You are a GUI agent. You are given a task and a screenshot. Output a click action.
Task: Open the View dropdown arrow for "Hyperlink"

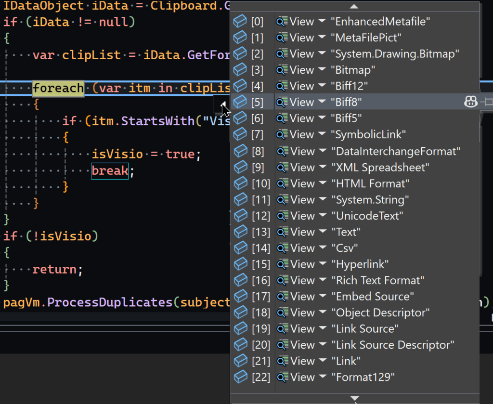point(322,264)
